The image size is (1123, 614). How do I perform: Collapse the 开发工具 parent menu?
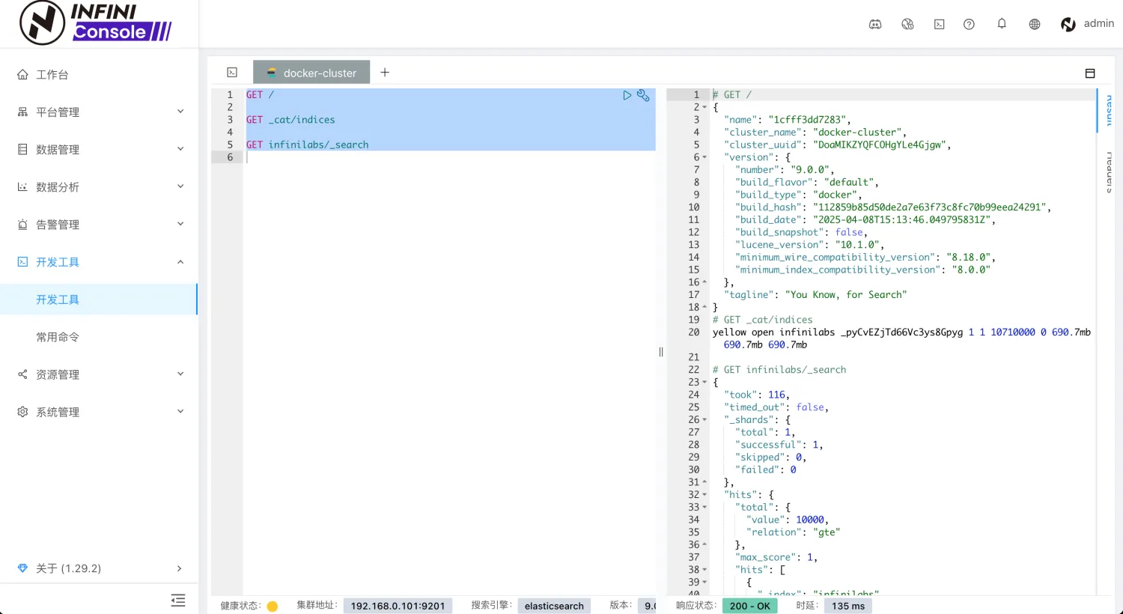point(99,261)
